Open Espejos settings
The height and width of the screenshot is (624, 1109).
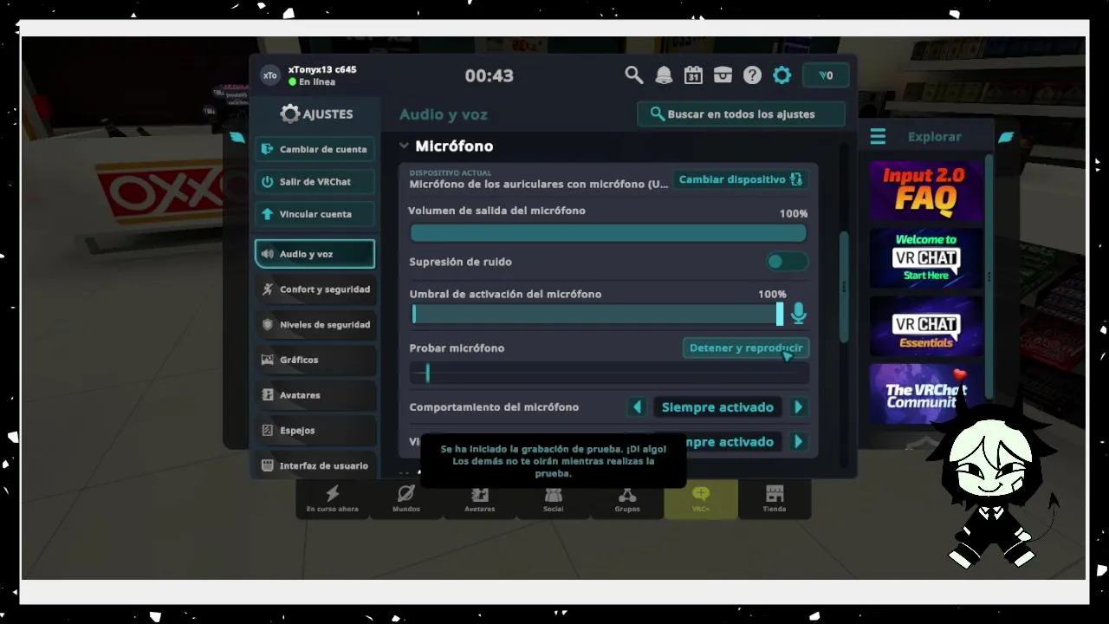coord(315,431)
